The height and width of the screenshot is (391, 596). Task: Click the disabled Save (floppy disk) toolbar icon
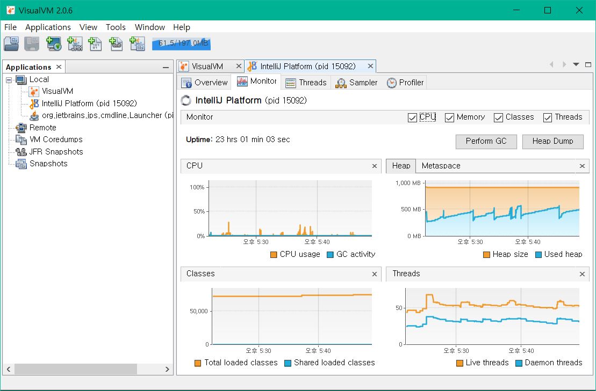click(x=32, y=43)
